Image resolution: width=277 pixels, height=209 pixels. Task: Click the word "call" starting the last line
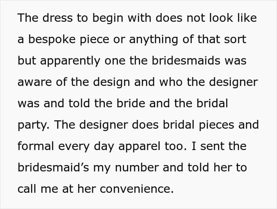pos(27,188)
